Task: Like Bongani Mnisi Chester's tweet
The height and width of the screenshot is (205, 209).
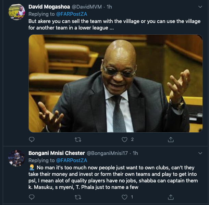Action: tap(125, 197)
